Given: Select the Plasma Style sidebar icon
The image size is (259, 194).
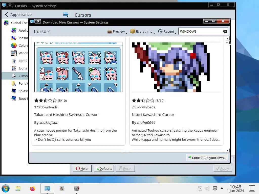Looking at the screenshot, I should [x=14, y=38].
